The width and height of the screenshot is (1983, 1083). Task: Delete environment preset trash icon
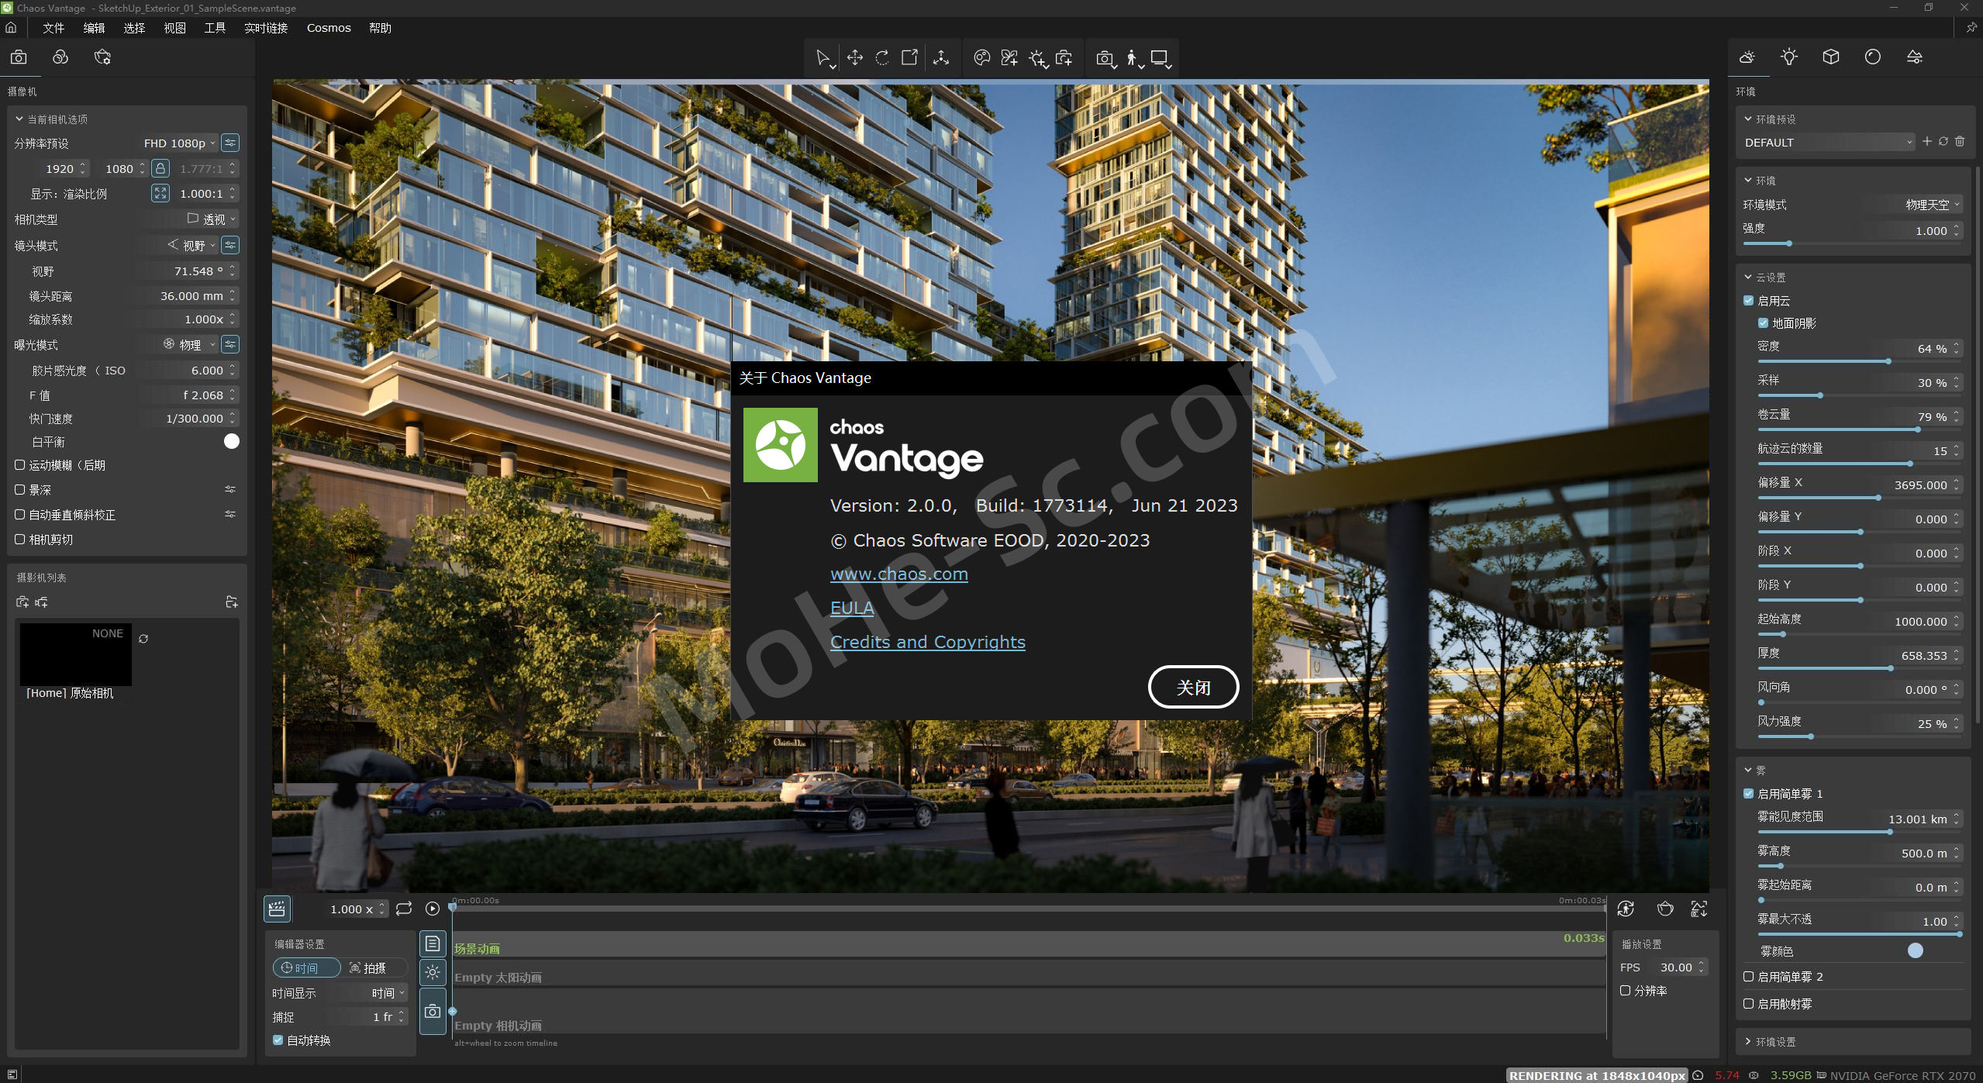1960,142
